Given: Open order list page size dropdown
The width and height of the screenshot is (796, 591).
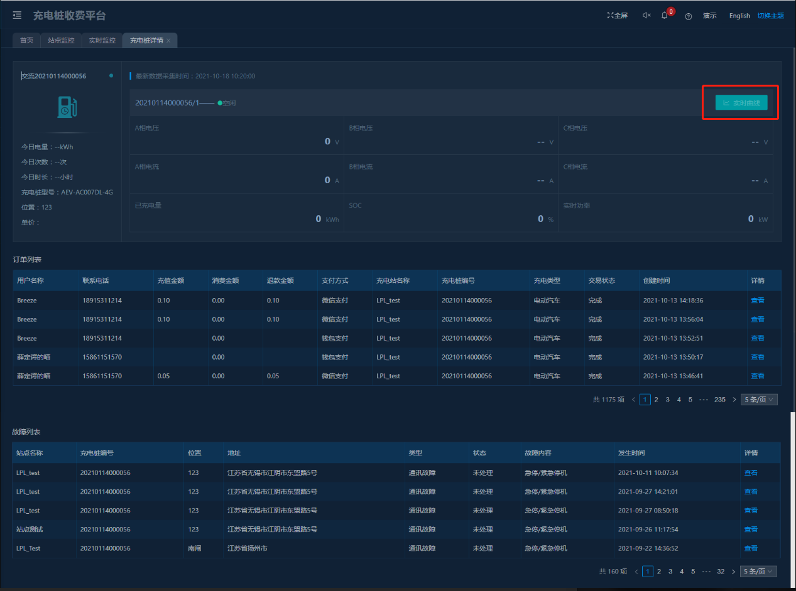Looking at the screenshot, I should 759,400.
